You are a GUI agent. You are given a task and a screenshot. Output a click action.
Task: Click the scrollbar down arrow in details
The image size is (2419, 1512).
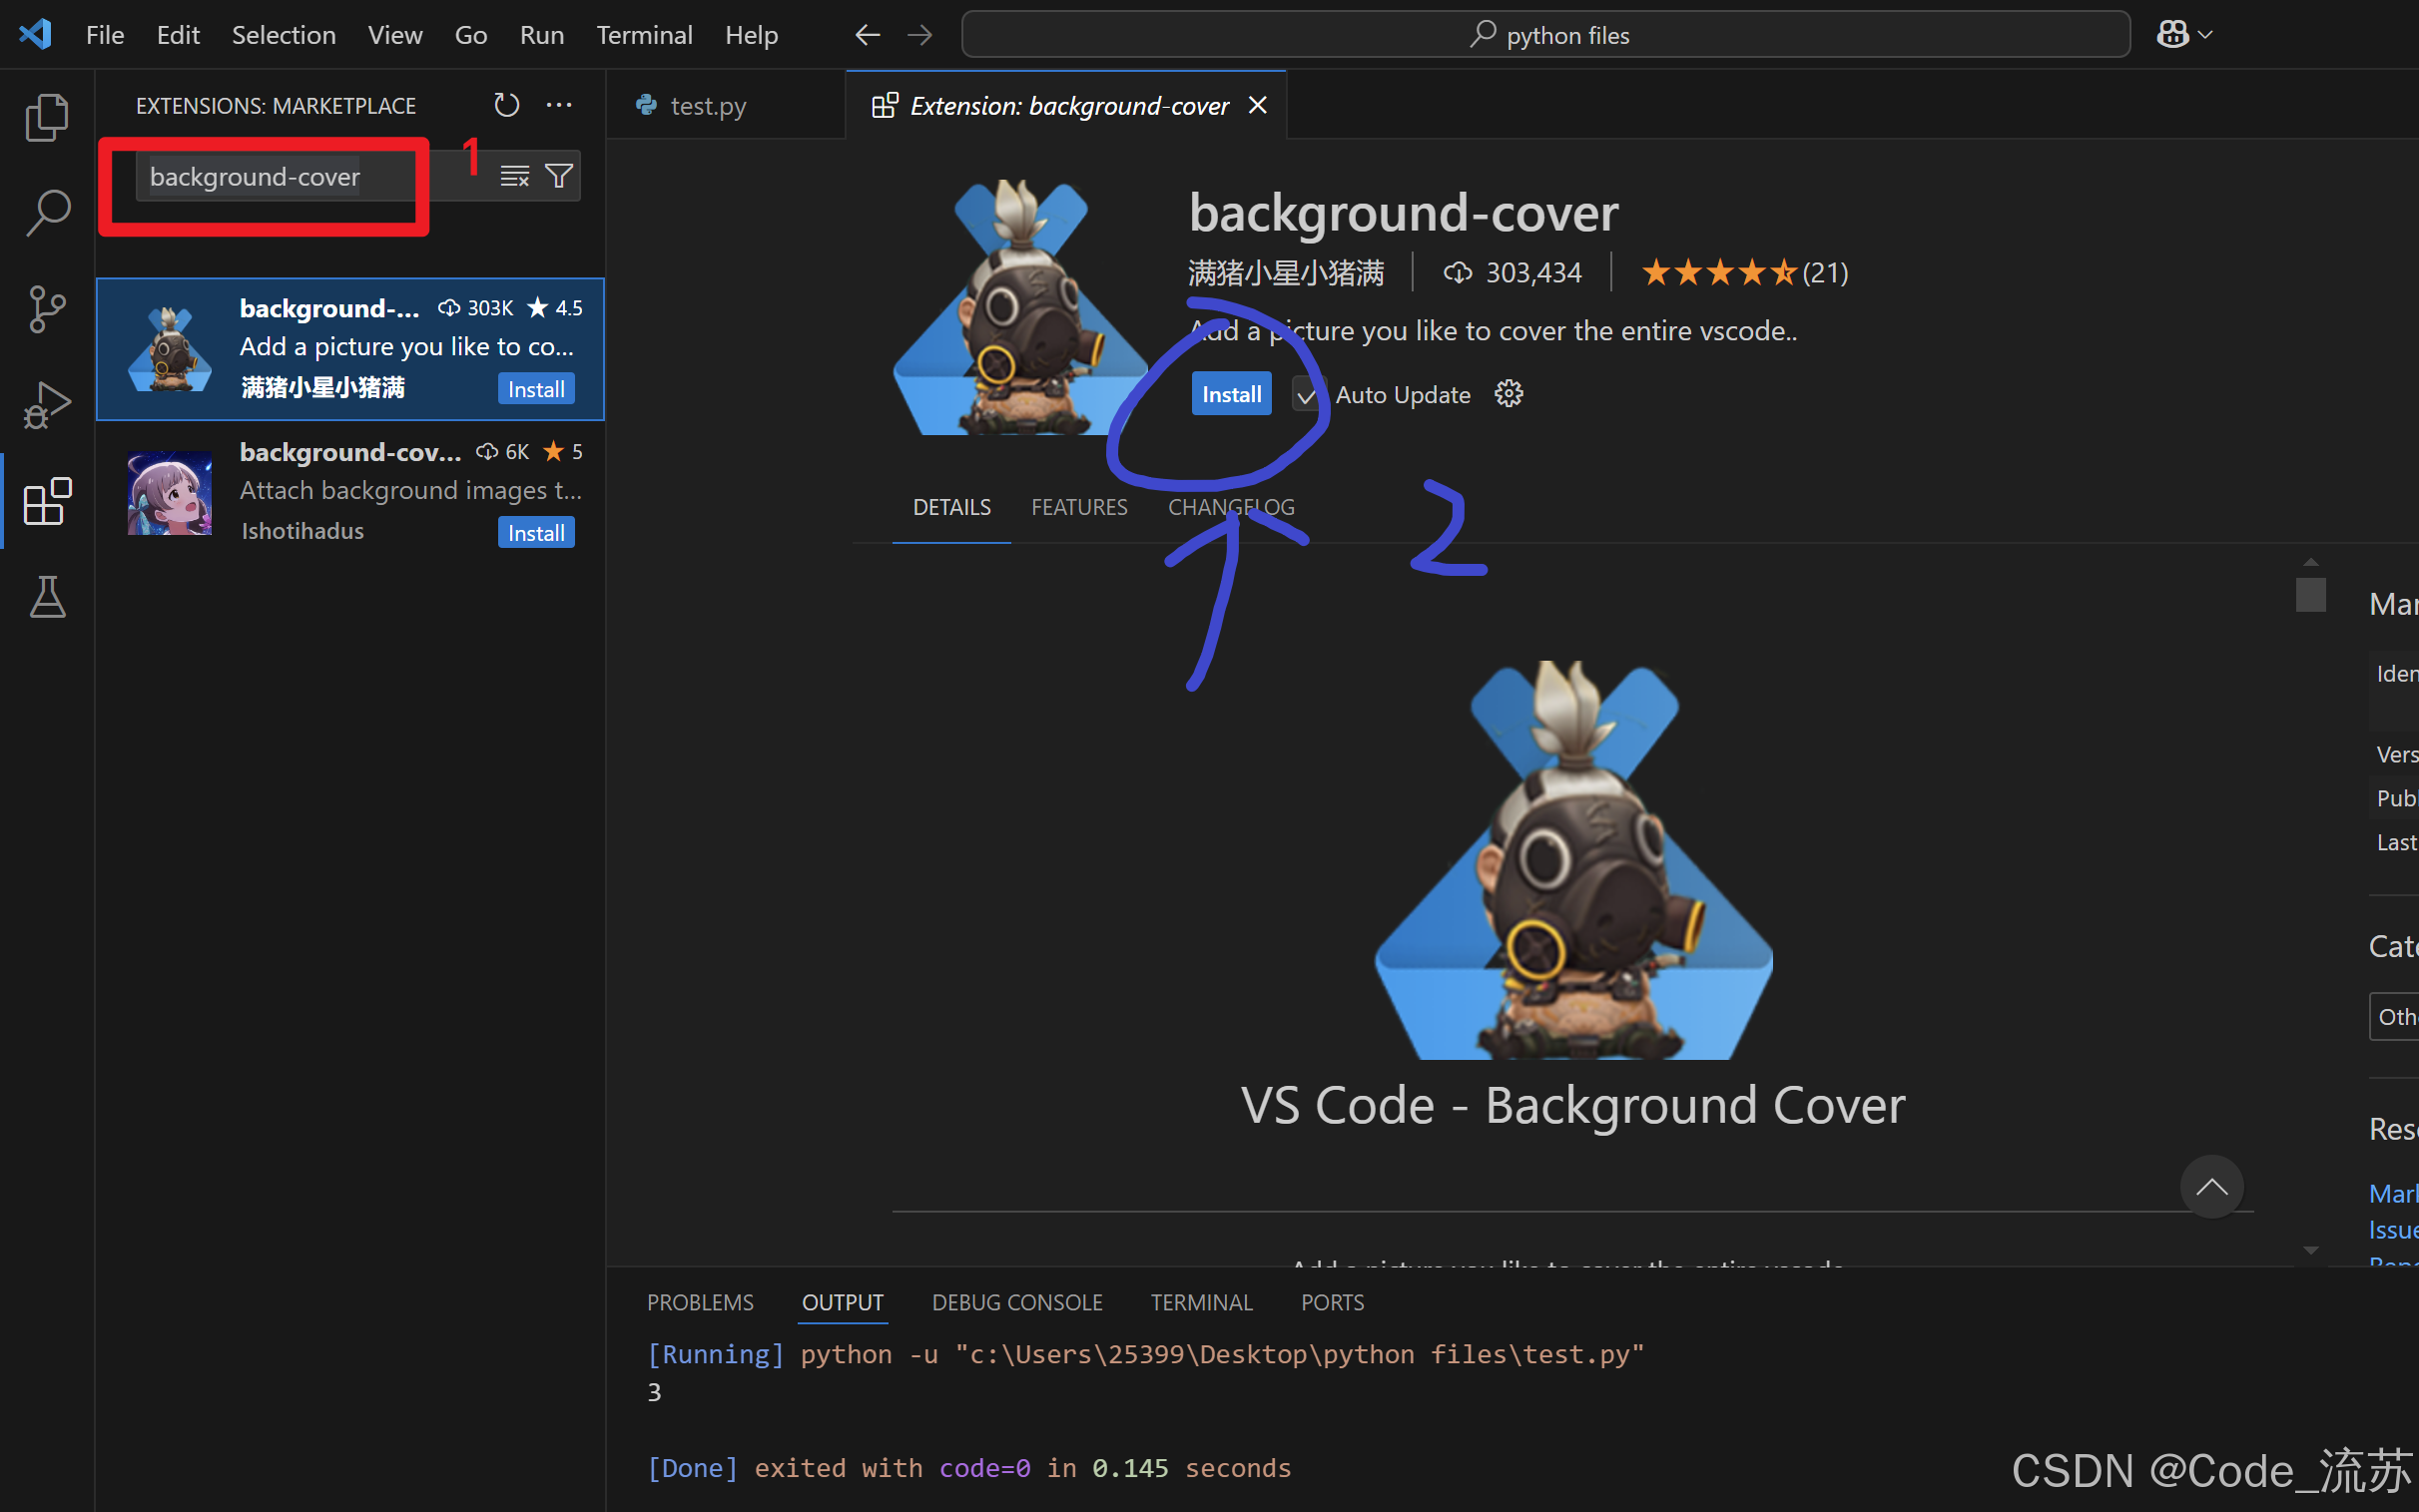2310,1250
